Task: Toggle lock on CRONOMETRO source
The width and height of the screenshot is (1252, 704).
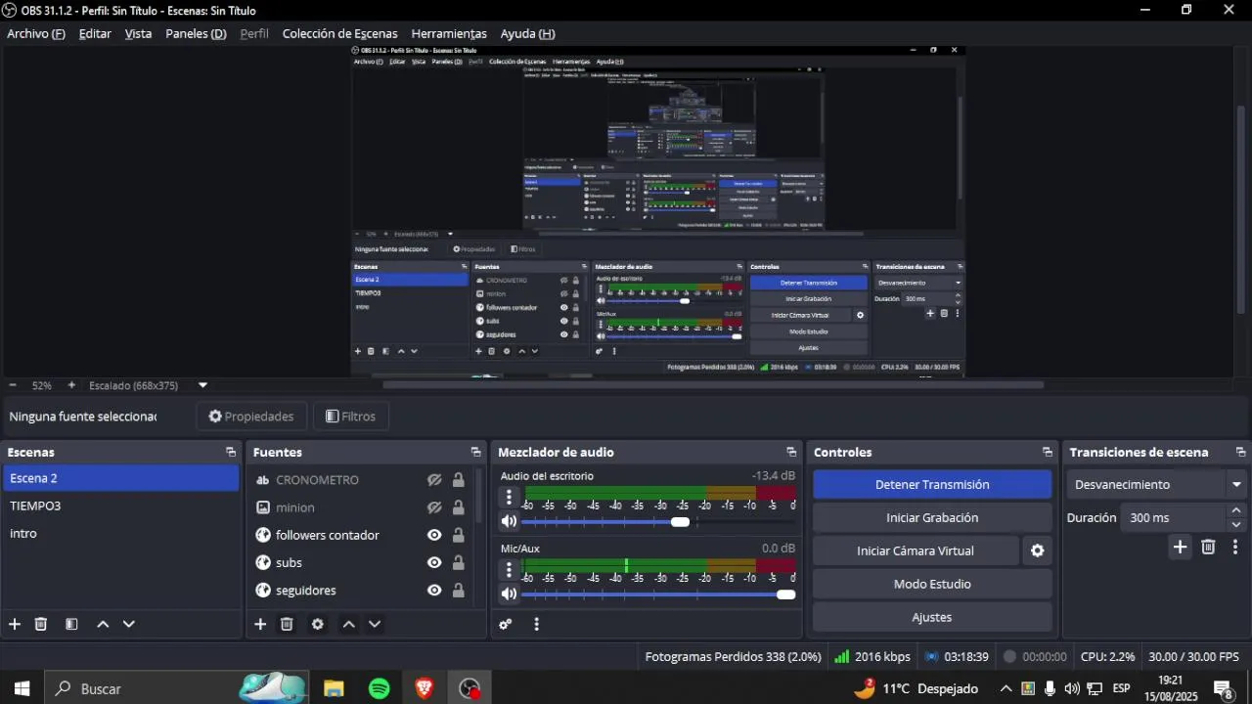Action: tap(458, 480)
